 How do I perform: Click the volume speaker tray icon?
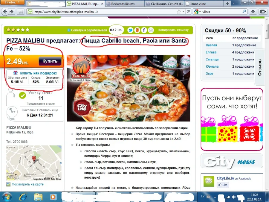pos(233,197)
